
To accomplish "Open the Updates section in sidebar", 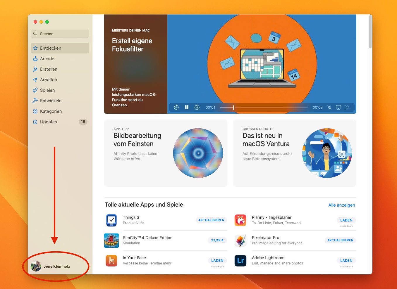I will tap(49, 122).
